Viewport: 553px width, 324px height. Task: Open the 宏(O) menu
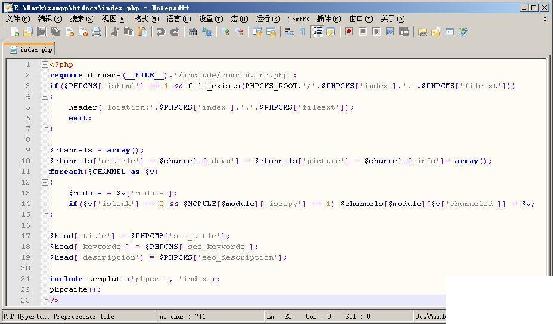(240, 19)
